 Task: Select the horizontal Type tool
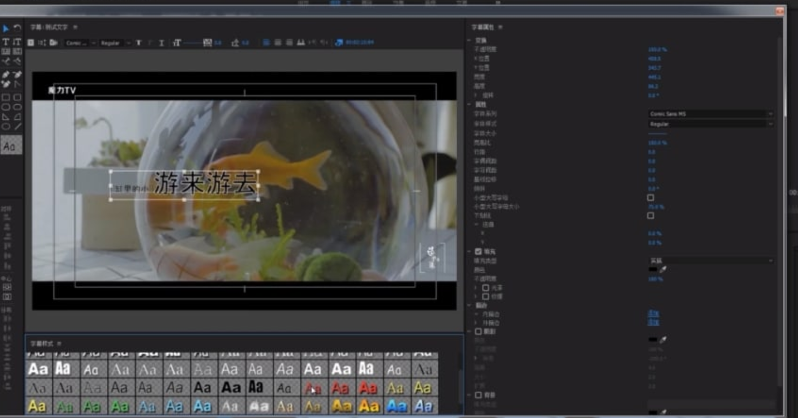tap(6, 42)
